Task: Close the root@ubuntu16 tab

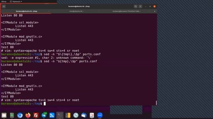Action: tap(99, 11)
